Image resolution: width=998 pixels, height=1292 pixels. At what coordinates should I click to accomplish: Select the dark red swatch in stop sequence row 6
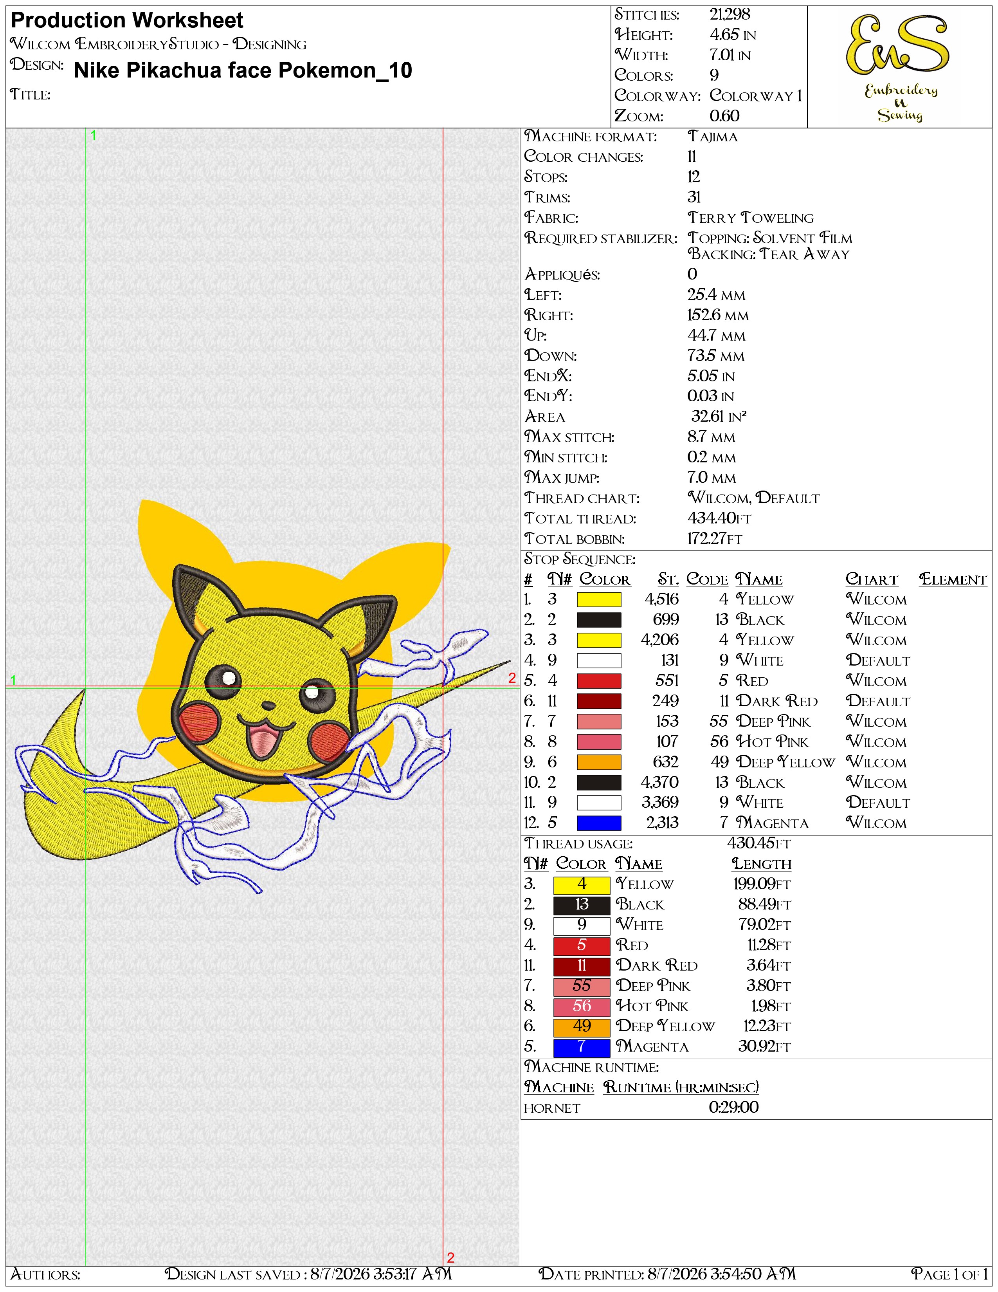[599, 701]
